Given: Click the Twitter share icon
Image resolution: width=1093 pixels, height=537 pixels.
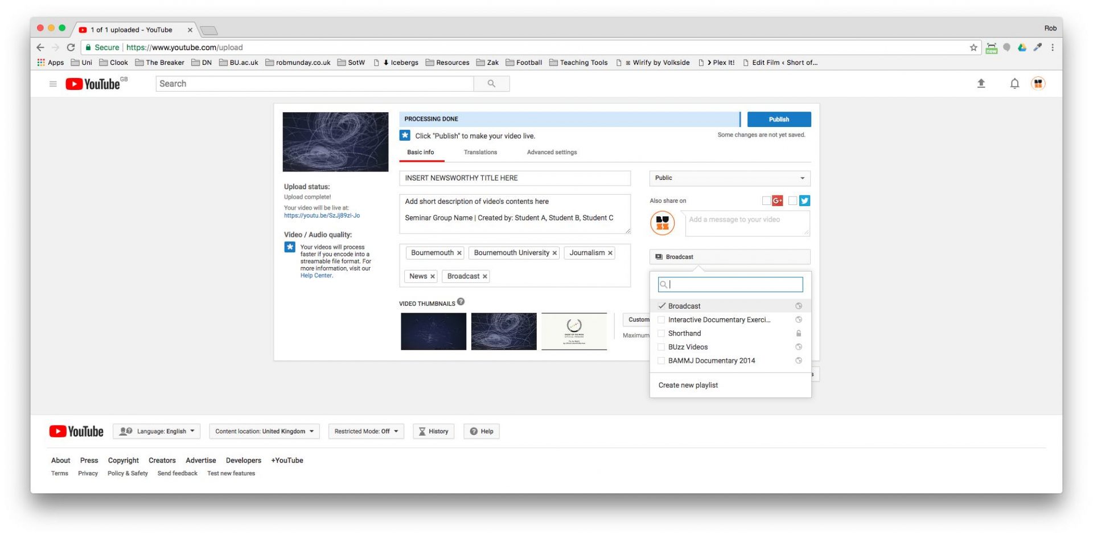Looking at the screenshot, I should pyautogui.click(x=804, y=200).
